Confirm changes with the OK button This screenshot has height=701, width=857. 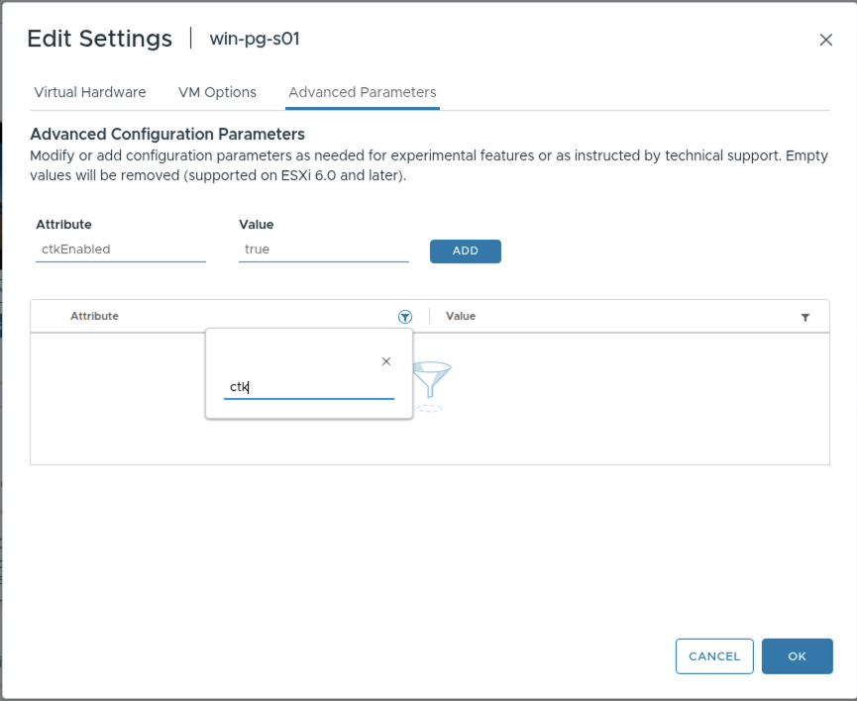pos(797,656)
